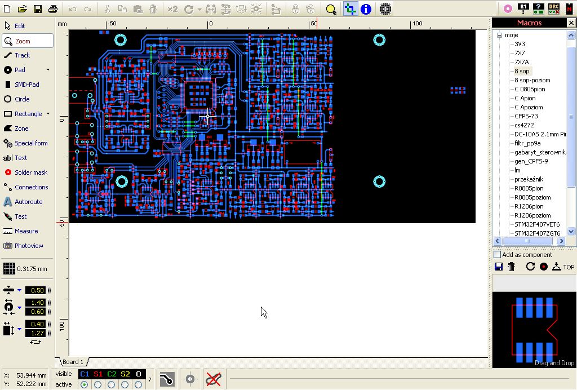Collapse the moje macros tree folder

click(499, 35)
